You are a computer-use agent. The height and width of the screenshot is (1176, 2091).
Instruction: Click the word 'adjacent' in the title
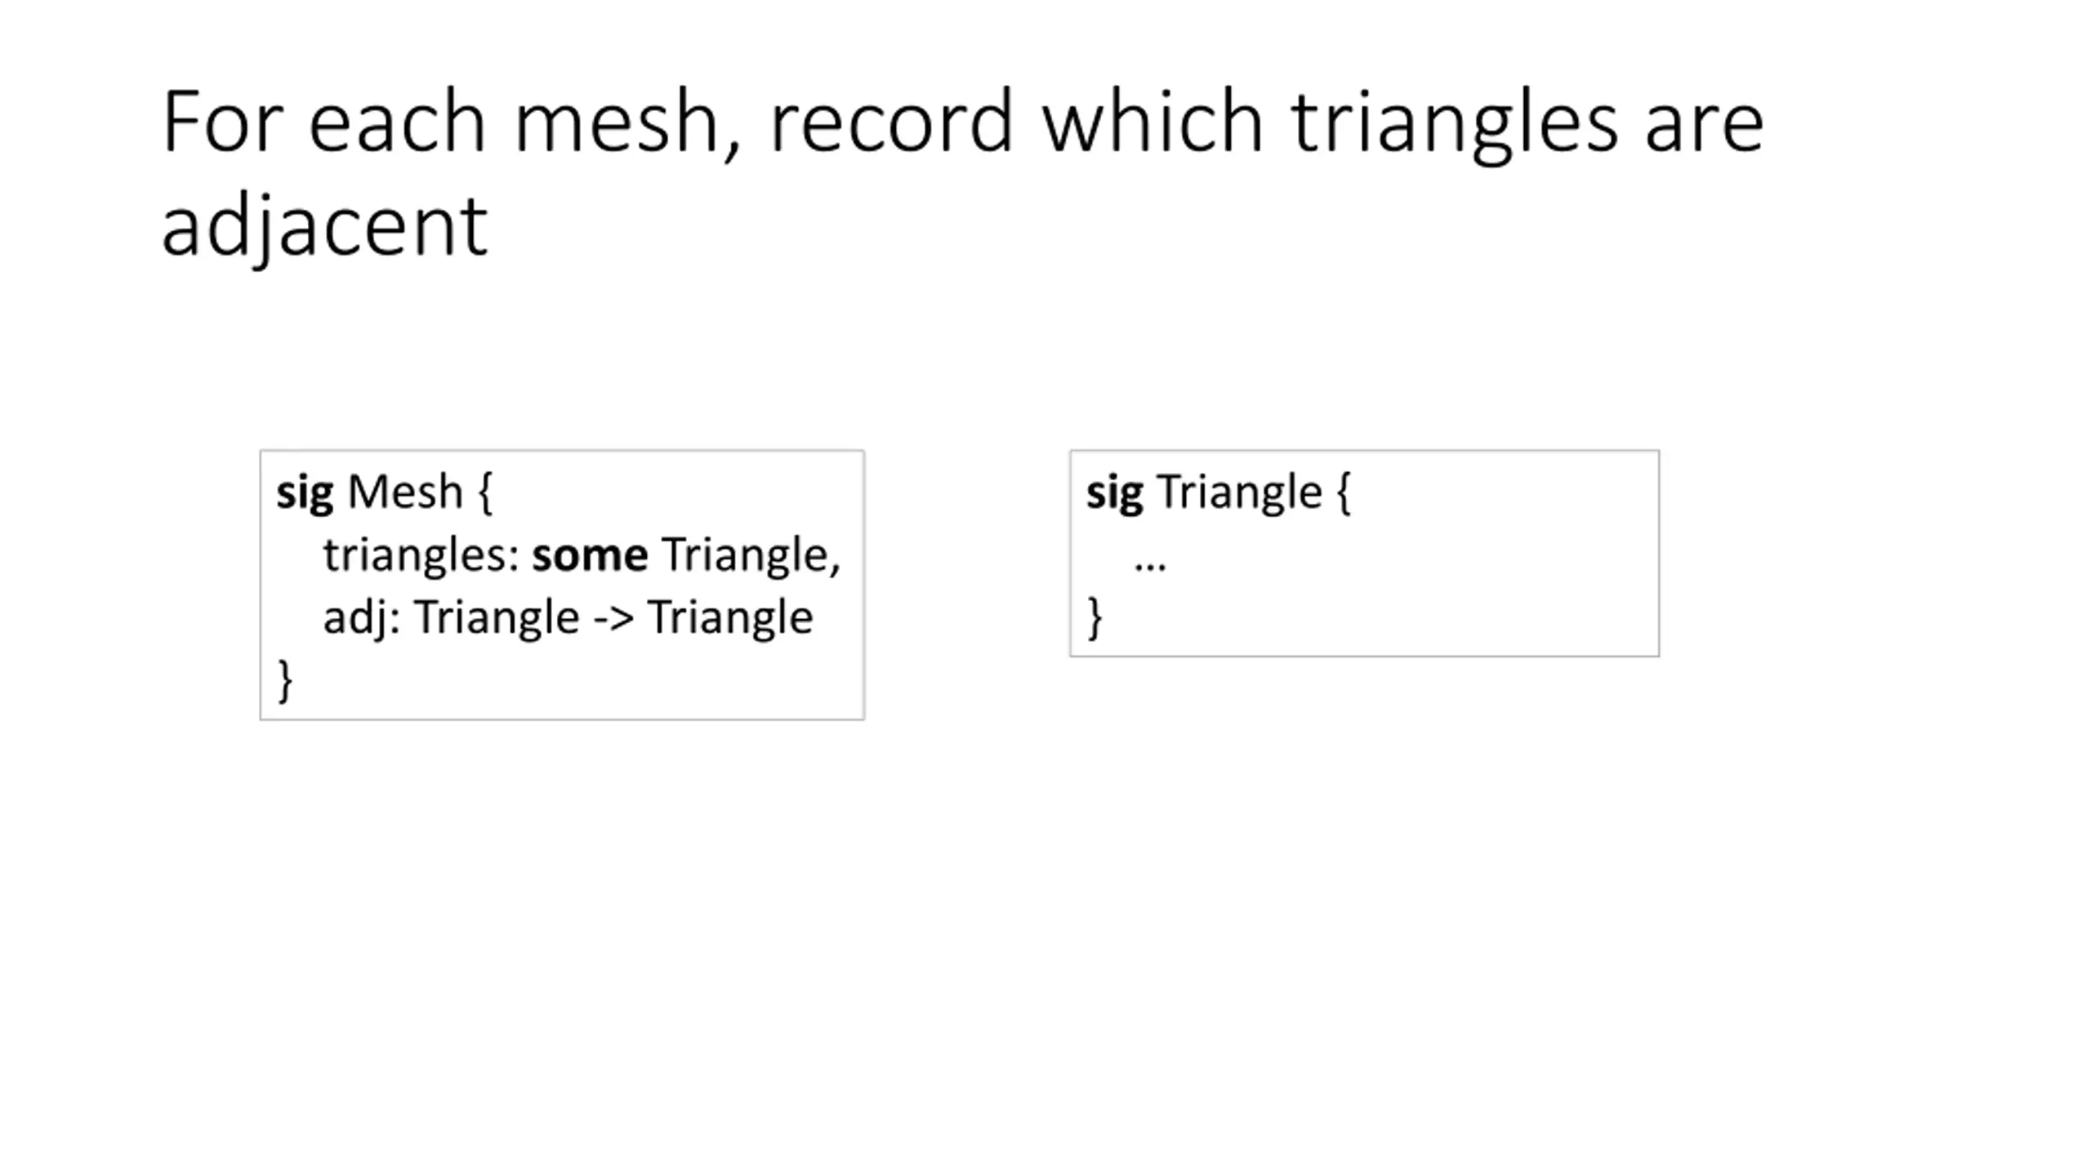pyautogui.click(x=324, y=229)
